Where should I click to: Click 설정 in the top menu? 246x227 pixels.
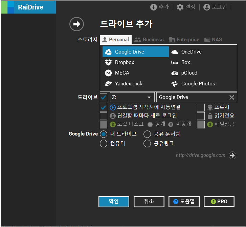191,7
